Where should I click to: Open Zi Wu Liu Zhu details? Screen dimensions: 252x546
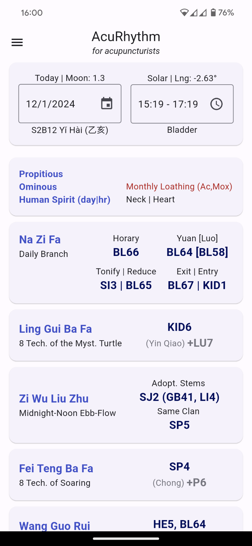tap(54, 399)
